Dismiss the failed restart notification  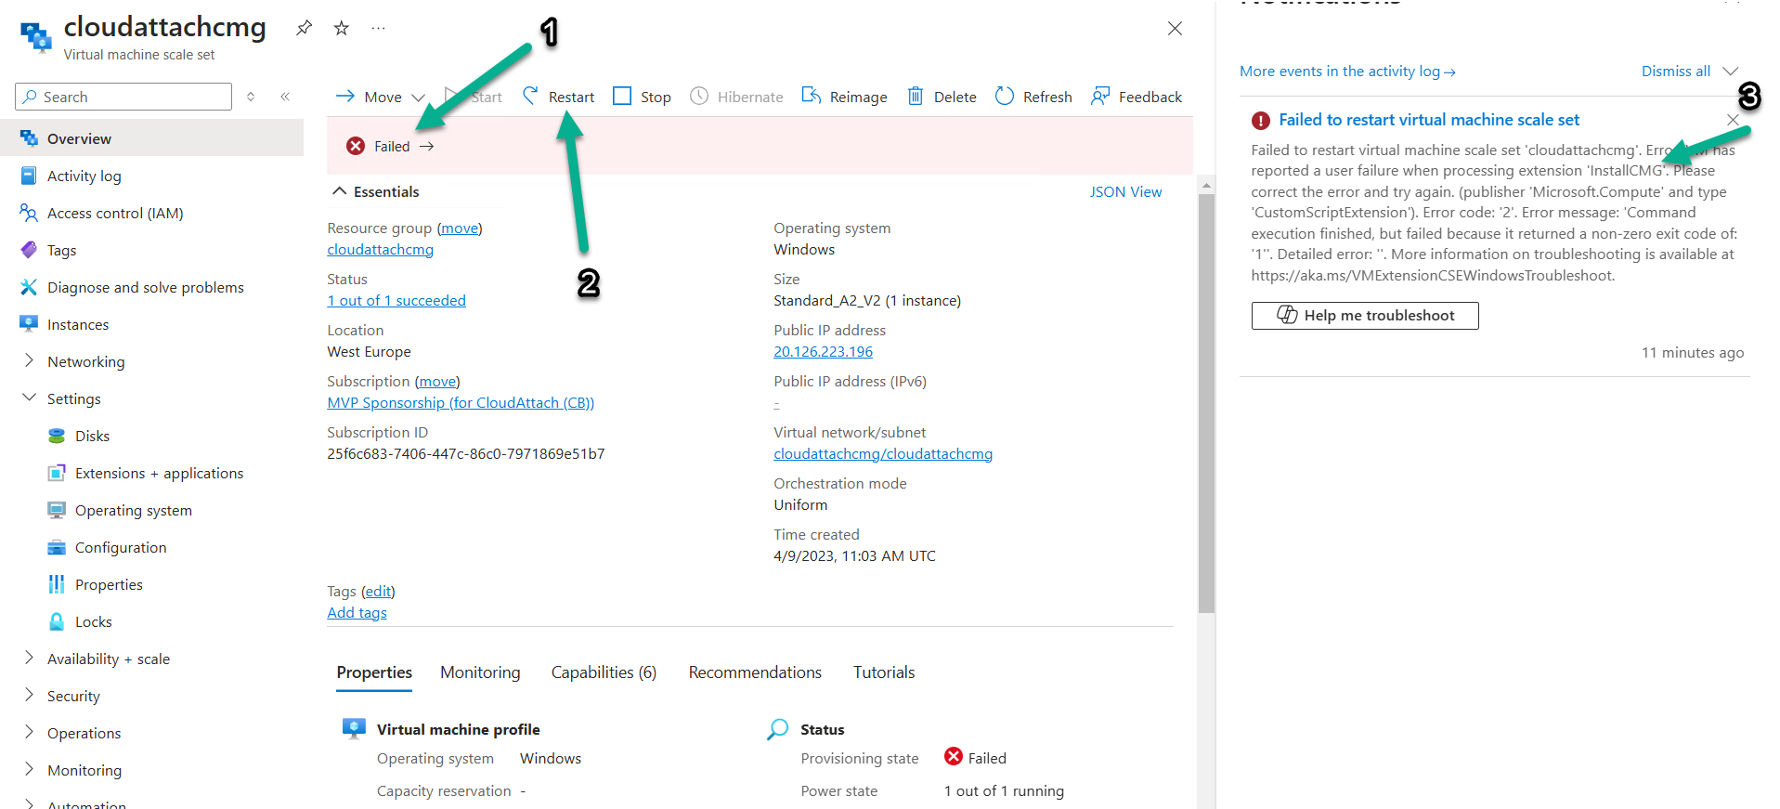pyautogui.click(x=1733, y=120)
